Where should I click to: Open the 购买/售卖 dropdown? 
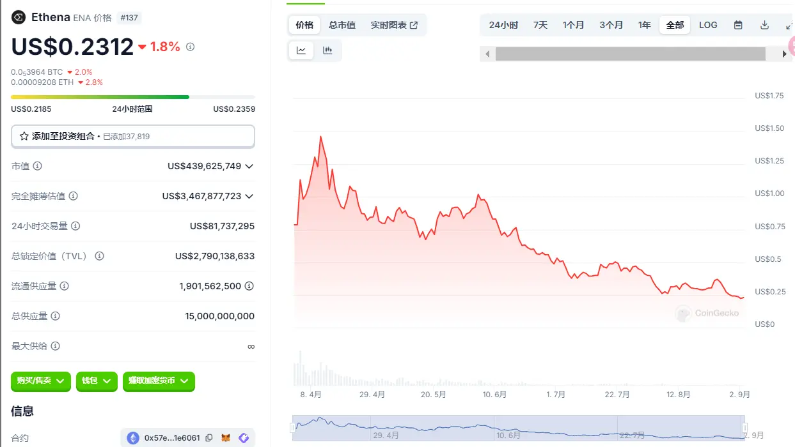[x=40, y=381]
